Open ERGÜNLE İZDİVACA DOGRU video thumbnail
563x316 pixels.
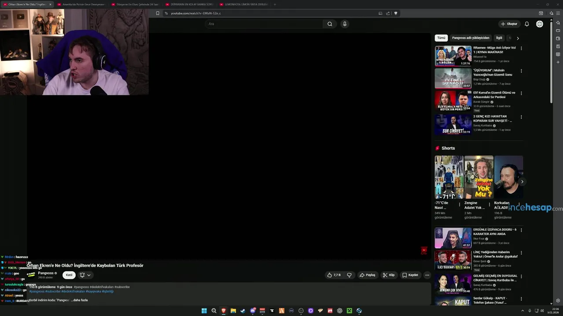click(453, 238)
